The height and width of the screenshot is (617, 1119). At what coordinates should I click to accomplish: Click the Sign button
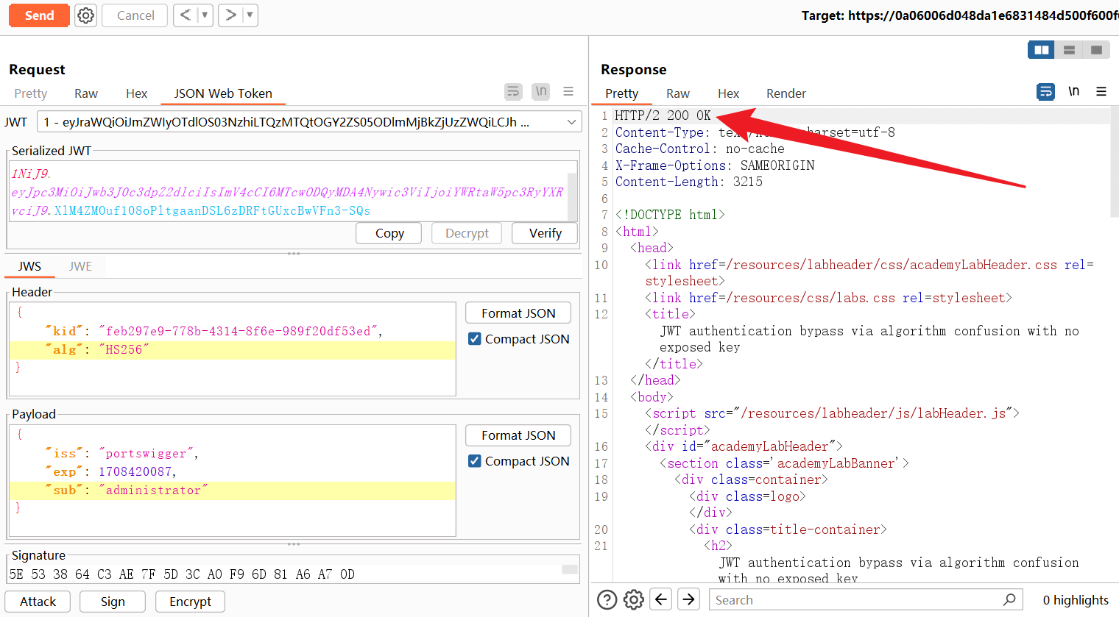click(113, 602)
